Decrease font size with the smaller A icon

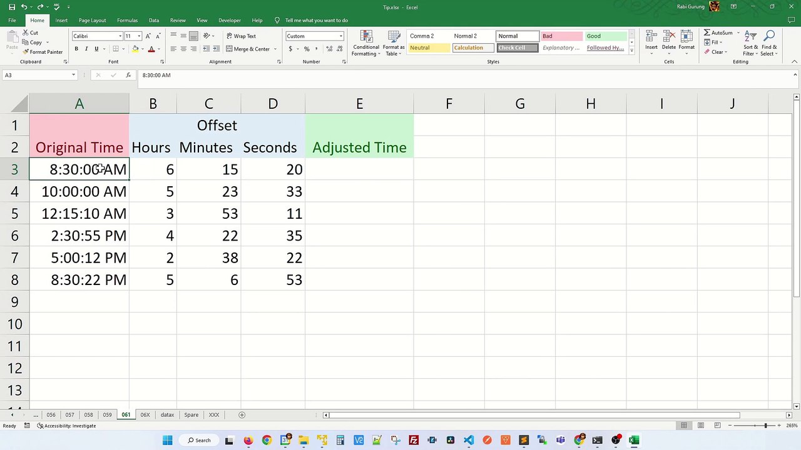(158, 36)
